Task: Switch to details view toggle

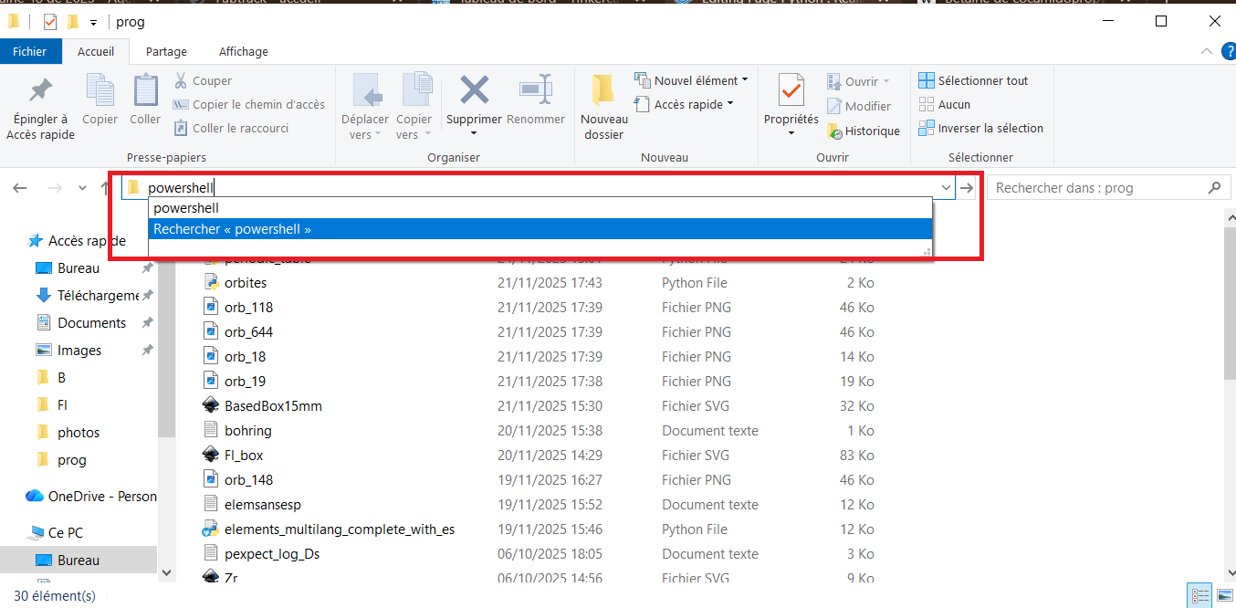Action: (1199, 595)
